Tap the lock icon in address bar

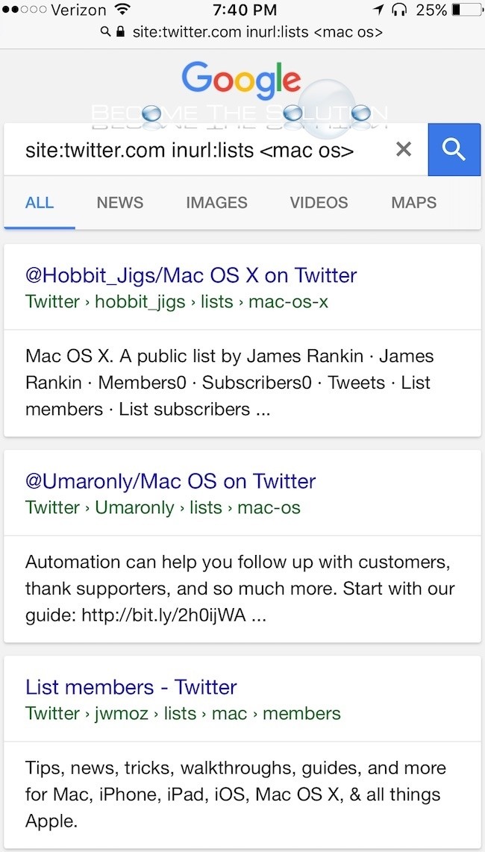click(121, 32)
